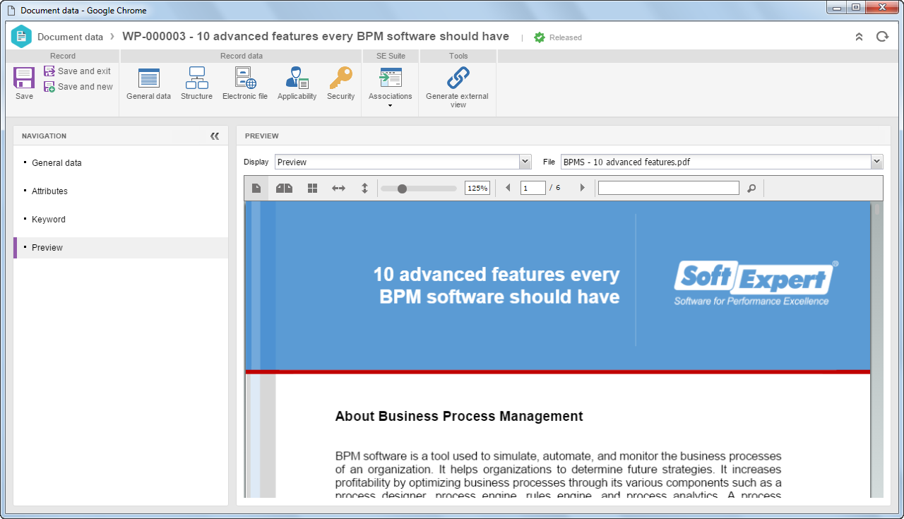Click the viewer search text field

point(668,188)
